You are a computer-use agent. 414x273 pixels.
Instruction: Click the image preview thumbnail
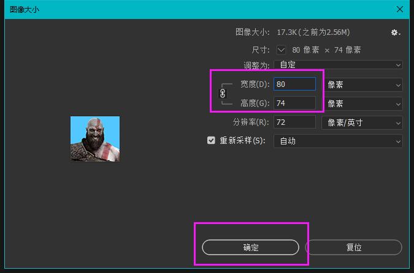95,139
